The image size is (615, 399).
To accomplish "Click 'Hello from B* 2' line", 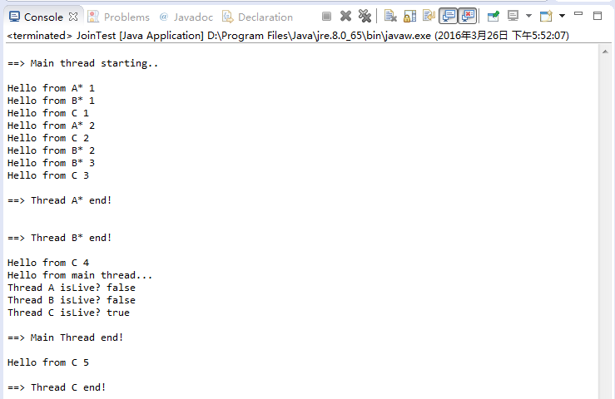I will coord(51,151).
